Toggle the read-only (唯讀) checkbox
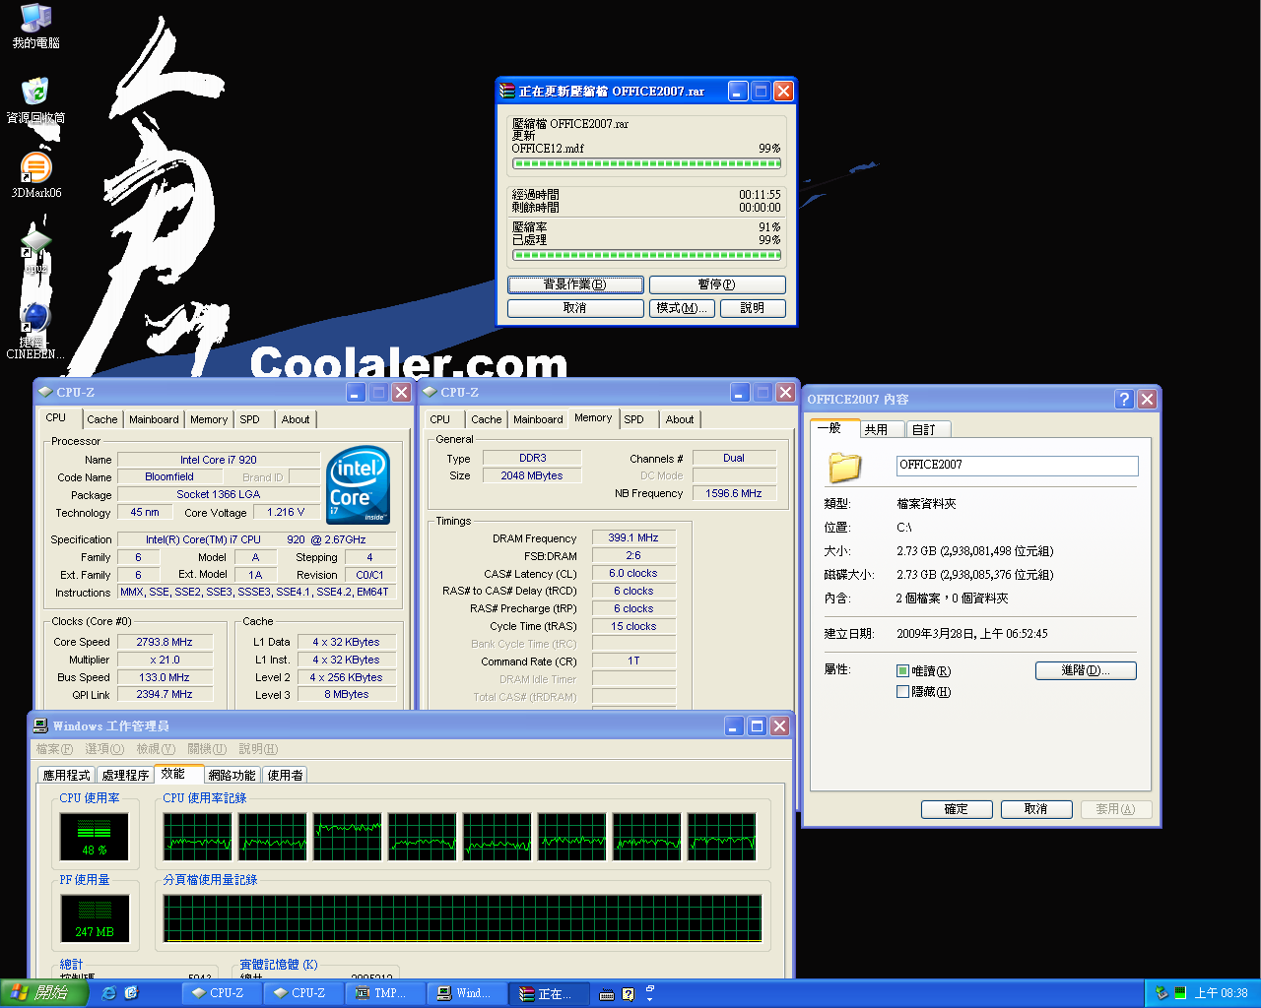Screen dimensions: 1261x1008 pos(902,671)
